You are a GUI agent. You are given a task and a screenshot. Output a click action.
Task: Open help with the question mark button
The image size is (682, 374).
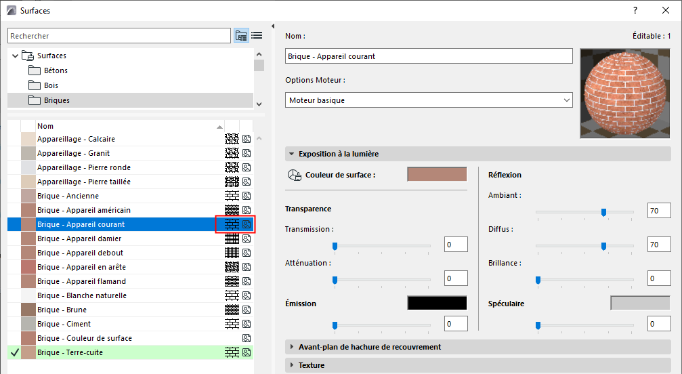click(x=635, y=10)
